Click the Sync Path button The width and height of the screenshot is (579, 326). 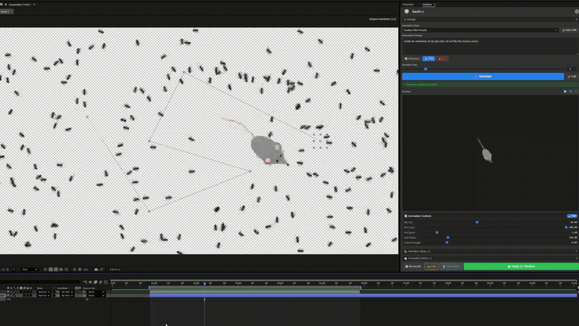[x=569, y=30]
